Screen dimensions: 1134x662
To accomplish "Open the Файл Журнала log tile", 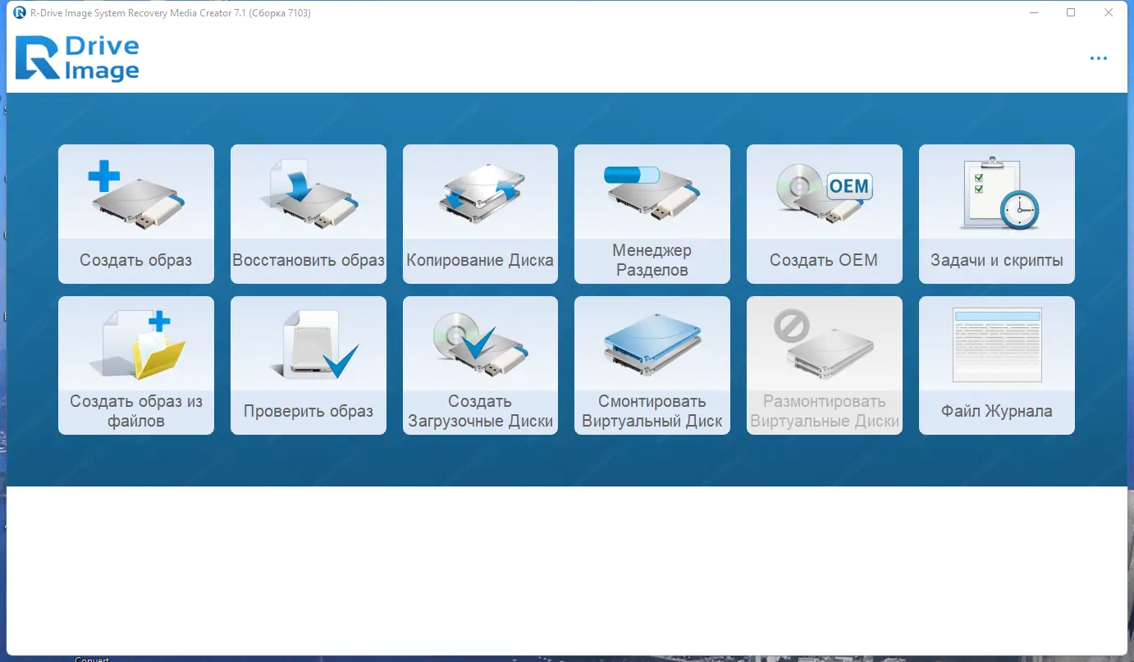I will click(997, 365).
